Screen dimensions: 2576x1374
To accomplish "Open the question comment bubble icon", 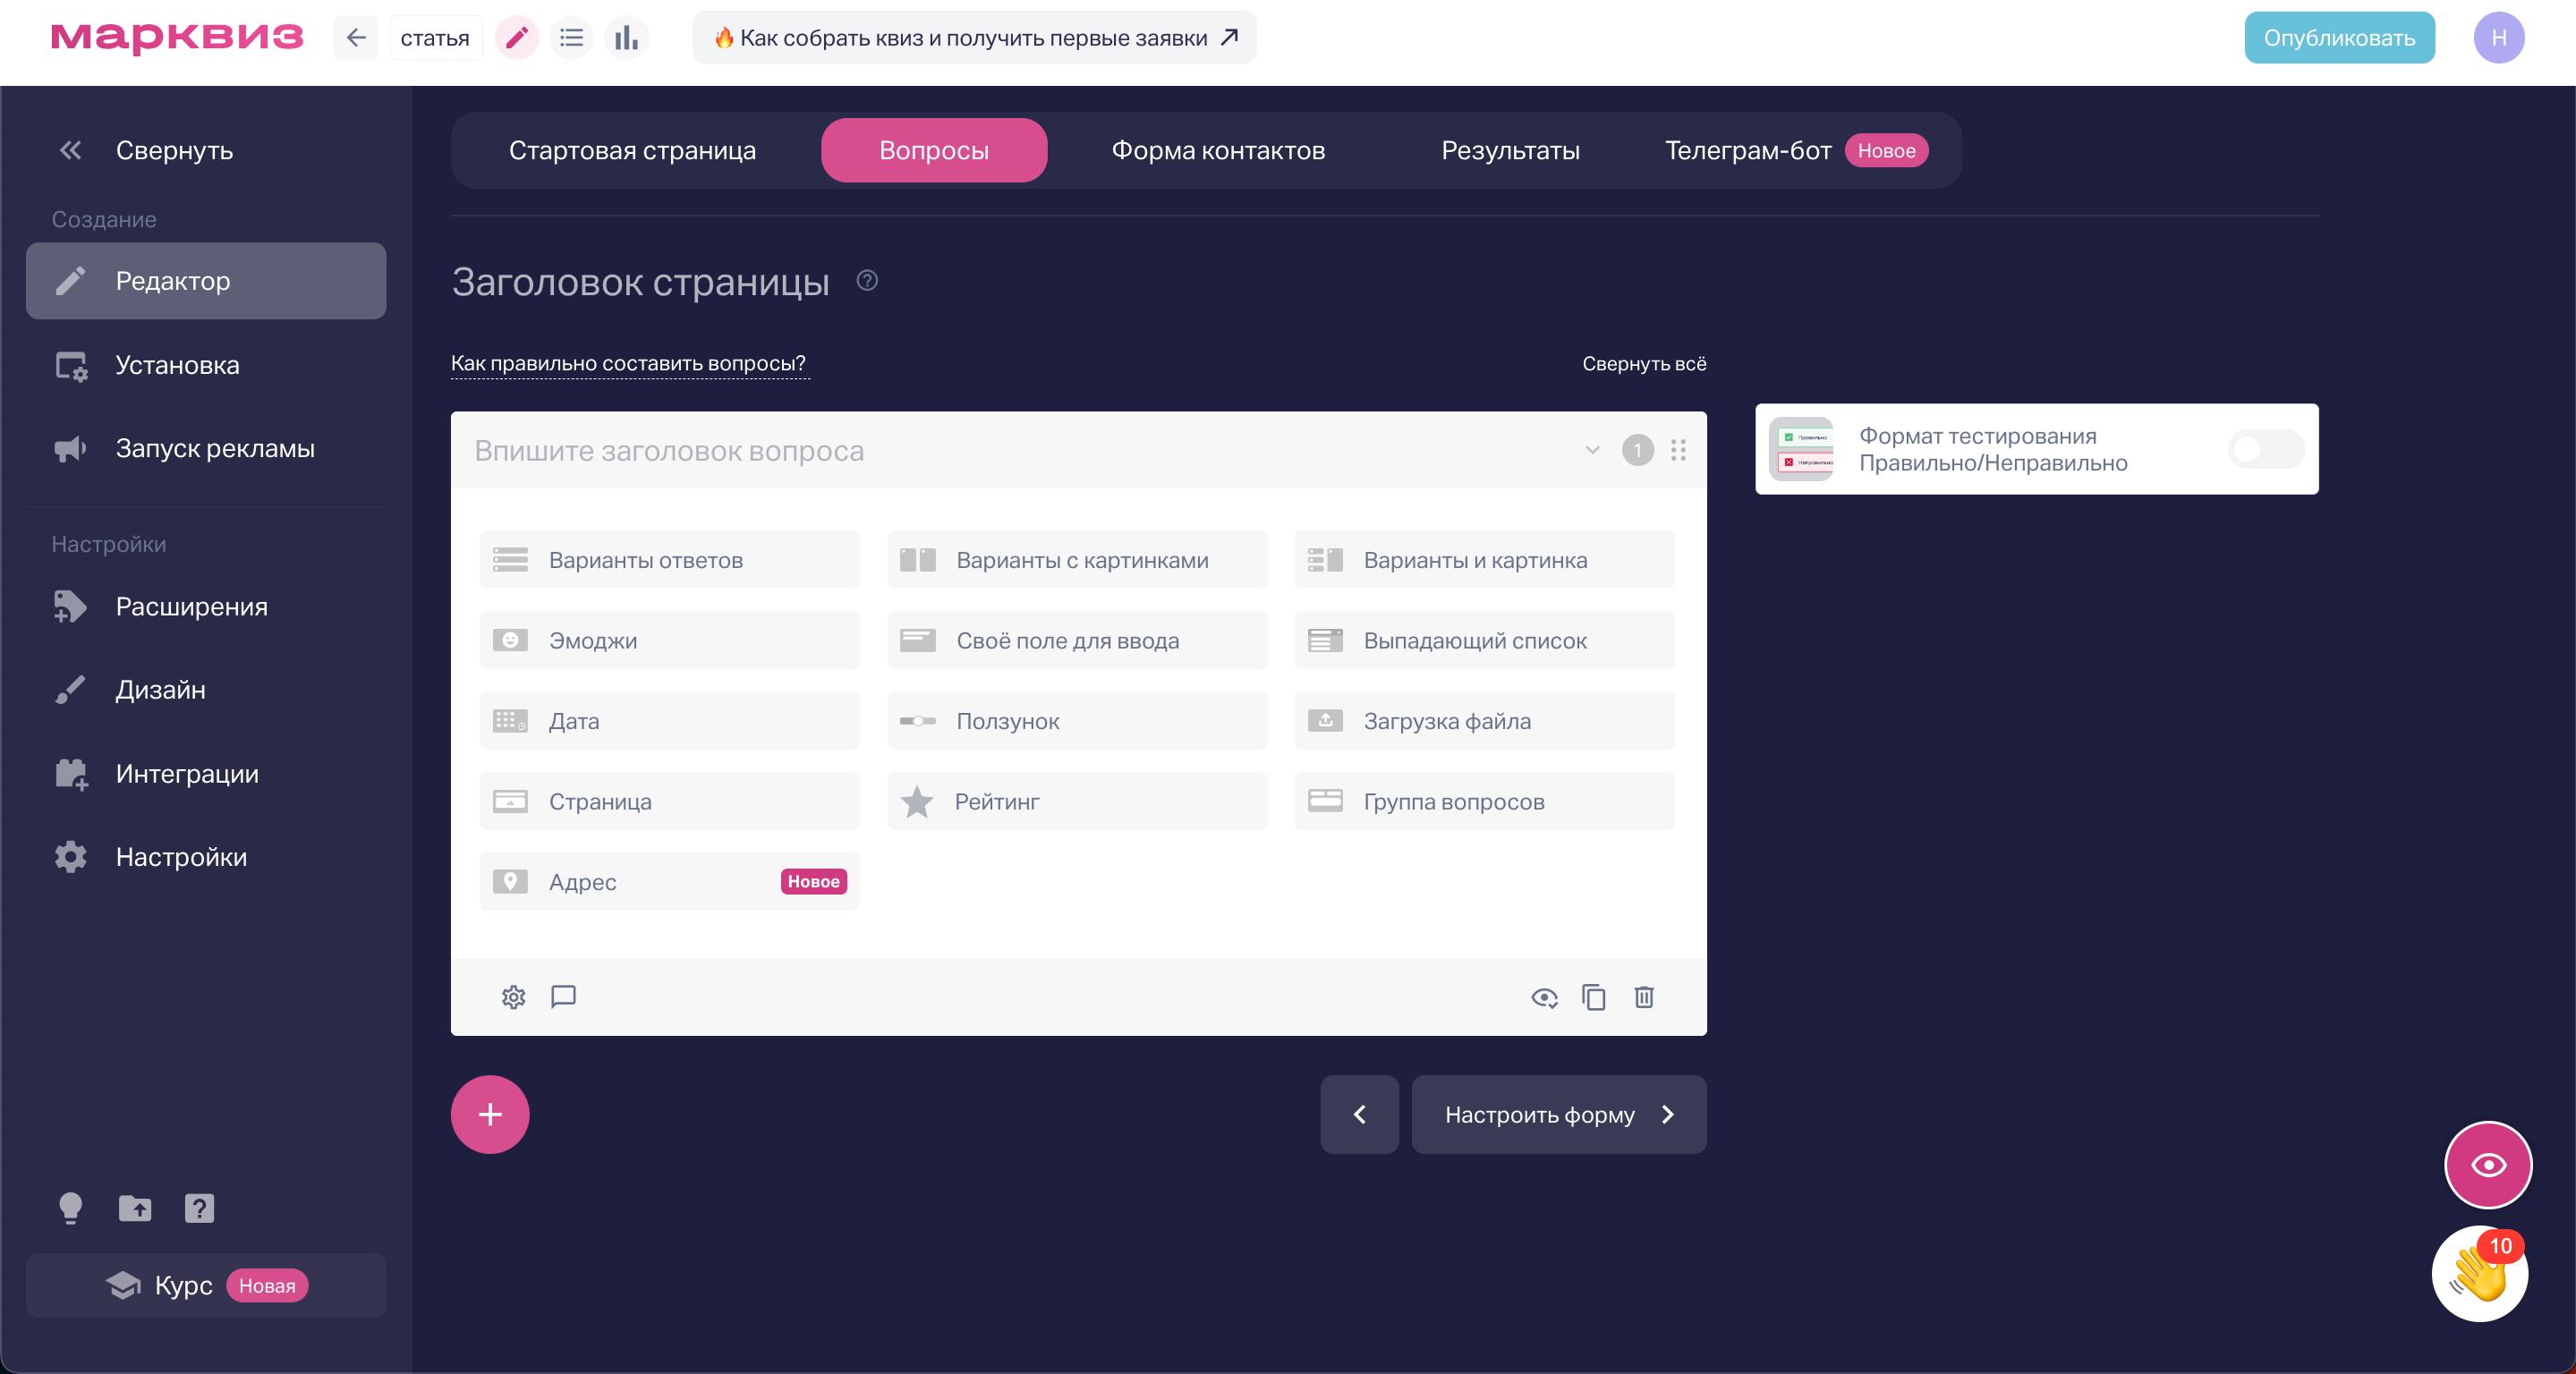I will [x=563, y=997].
